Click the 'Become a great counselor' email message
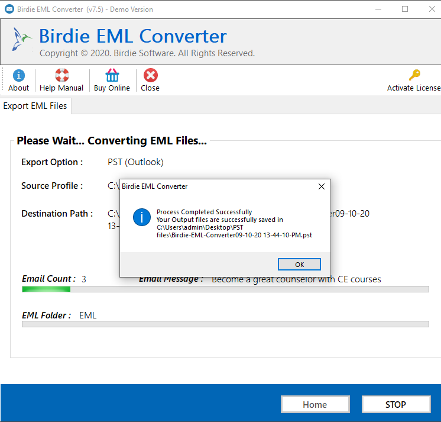This screenshot has height=422, width=441. click(296, 279)
